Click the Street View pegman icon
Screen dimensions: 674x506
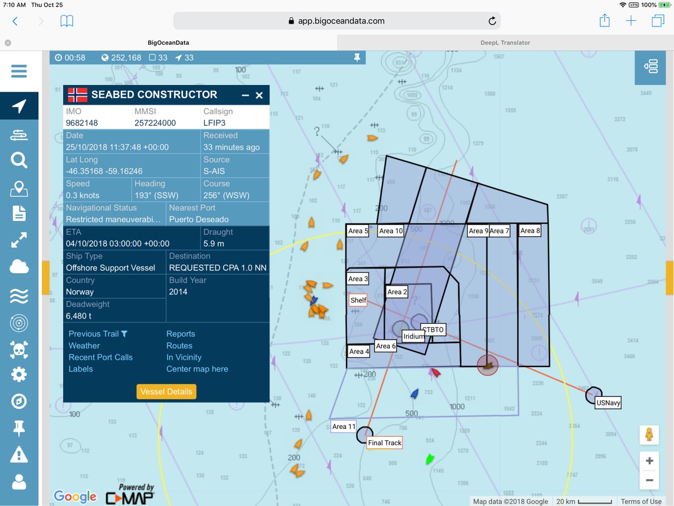[x=650, y=435]
